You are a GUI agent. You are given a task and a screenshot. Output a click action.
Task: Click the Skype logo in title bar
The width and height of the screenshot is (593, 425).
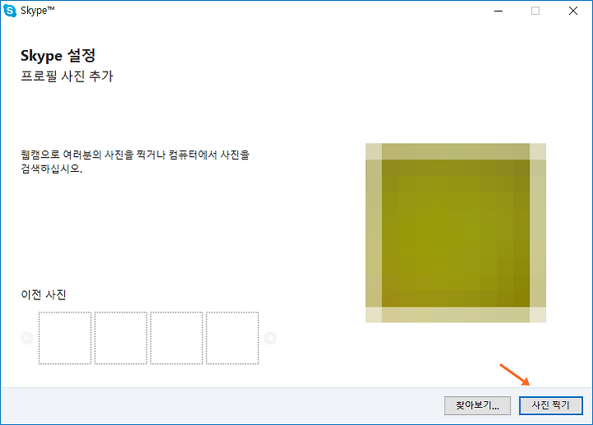(x=10, y=11)
